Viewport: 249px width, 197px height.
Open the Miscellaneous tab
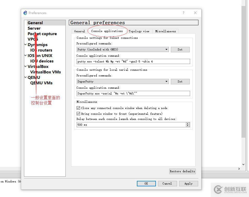[166, 31]
